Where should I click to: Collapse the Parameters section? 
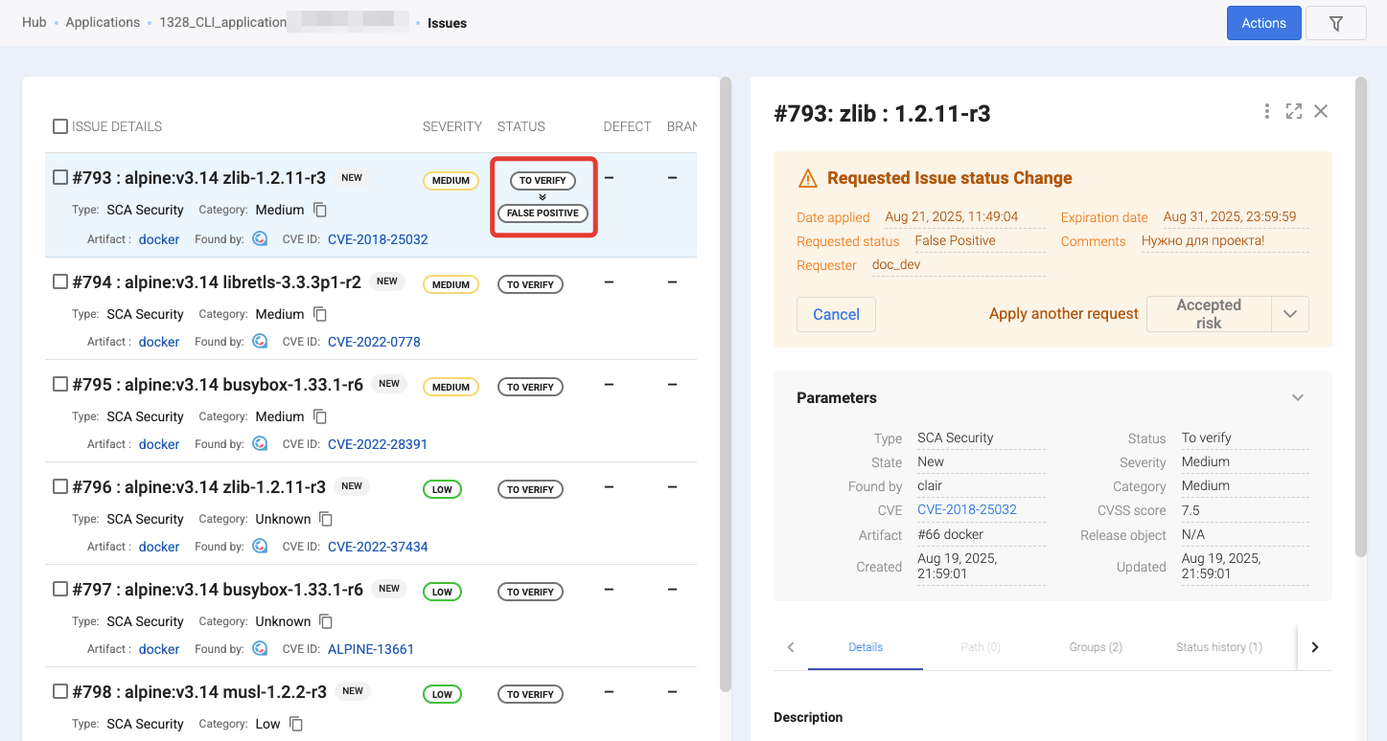[x=1297, y=397]
